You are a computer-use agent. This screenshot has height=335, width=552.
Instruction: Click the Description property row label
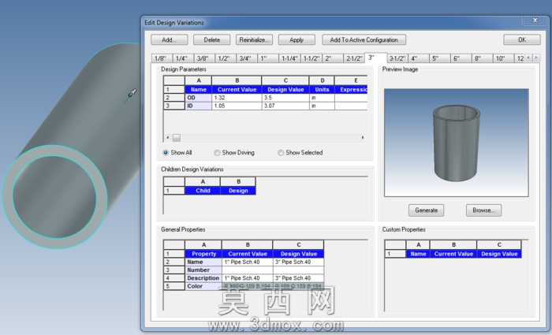coord(203,278)
